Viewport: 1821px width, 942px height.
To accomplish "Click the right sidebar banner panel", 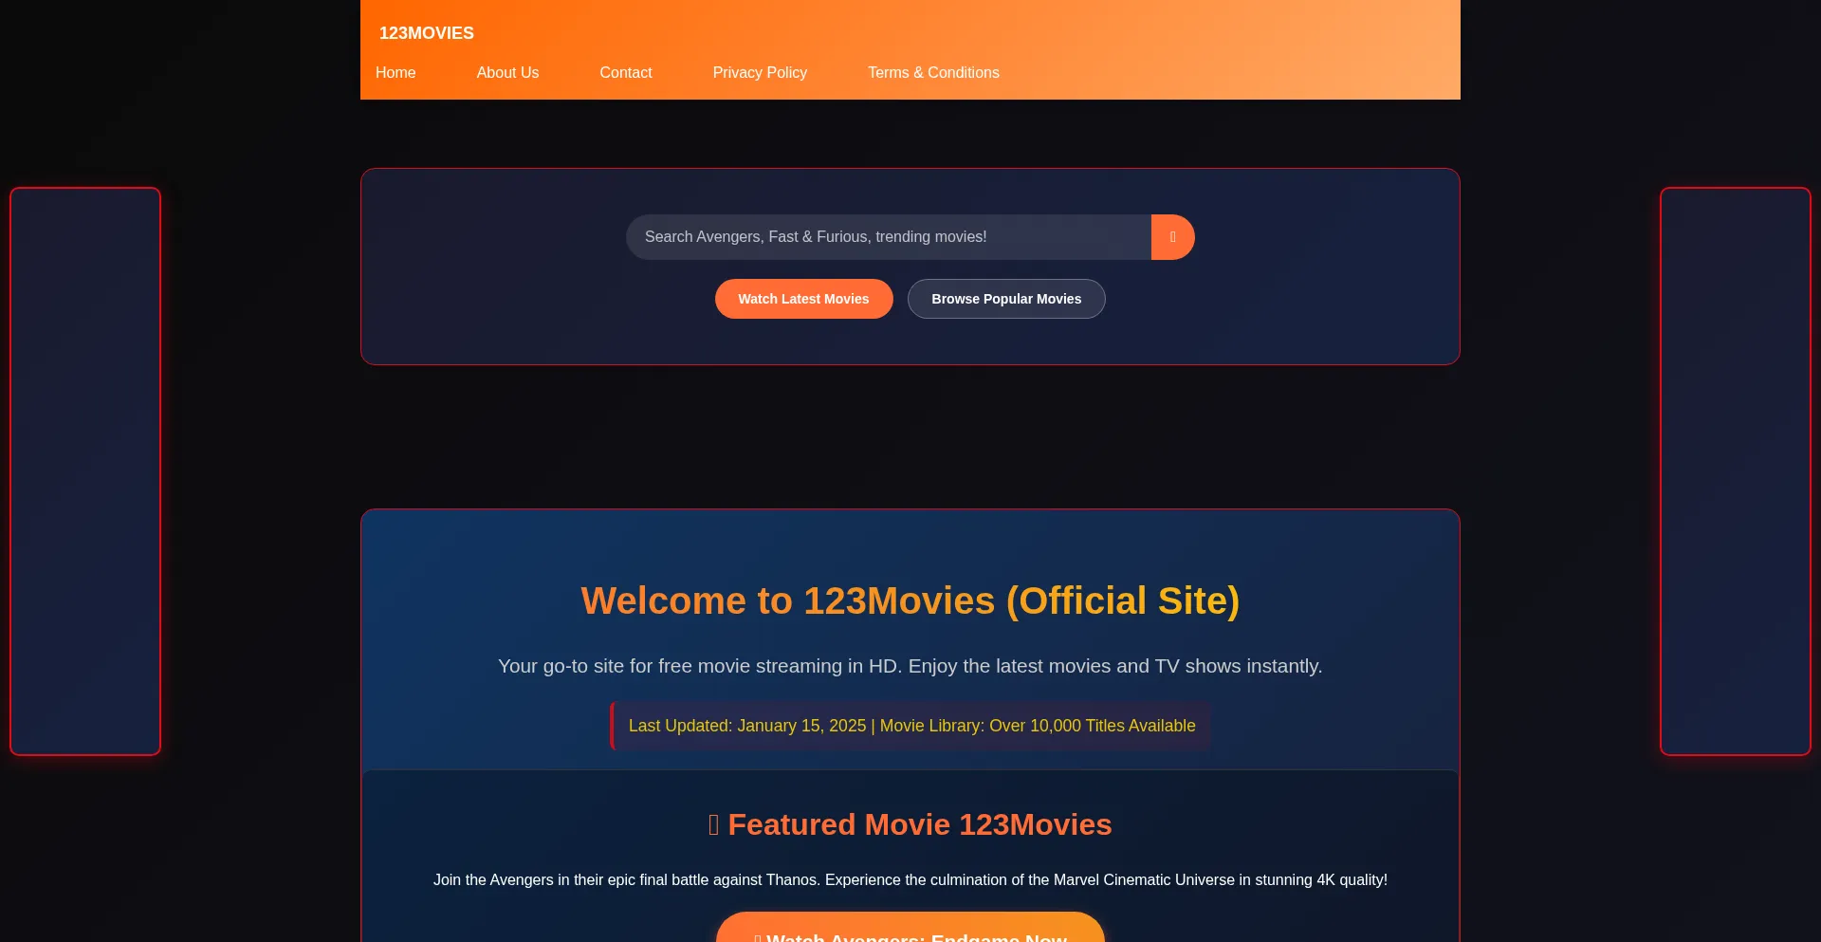I will [x=1735, y=471].
